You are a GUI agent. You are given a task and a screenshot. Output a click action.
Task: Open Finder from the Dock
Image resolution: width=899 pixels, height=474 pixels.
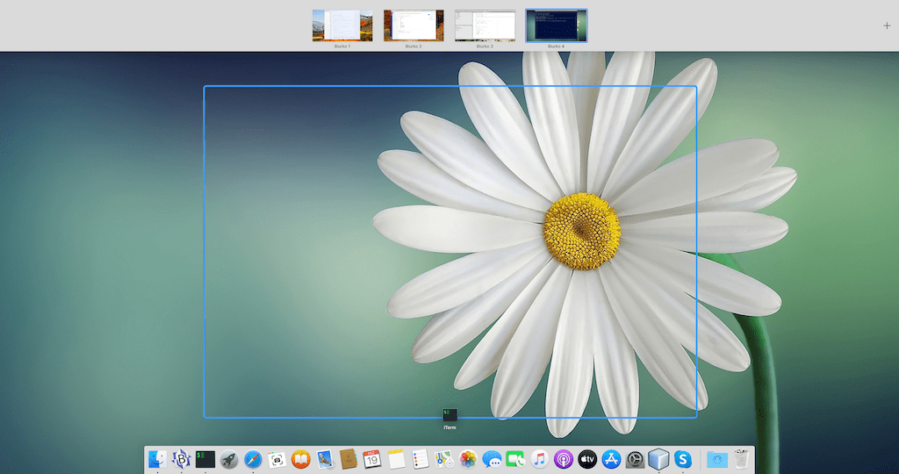click(x=157, y=459)
